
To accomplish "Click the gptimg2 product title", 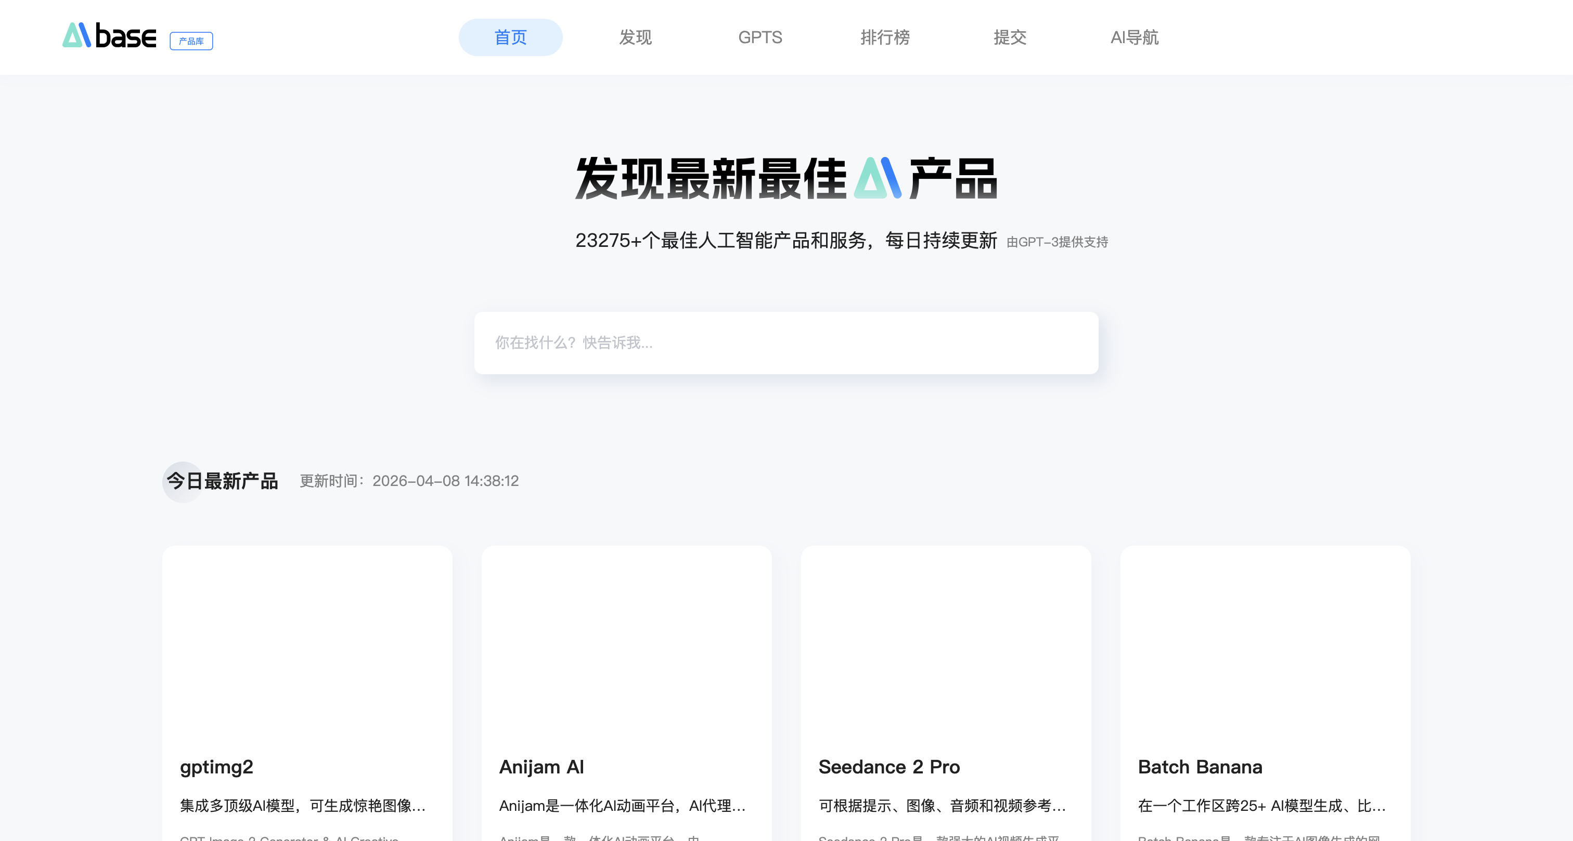I will coord(217,768).
